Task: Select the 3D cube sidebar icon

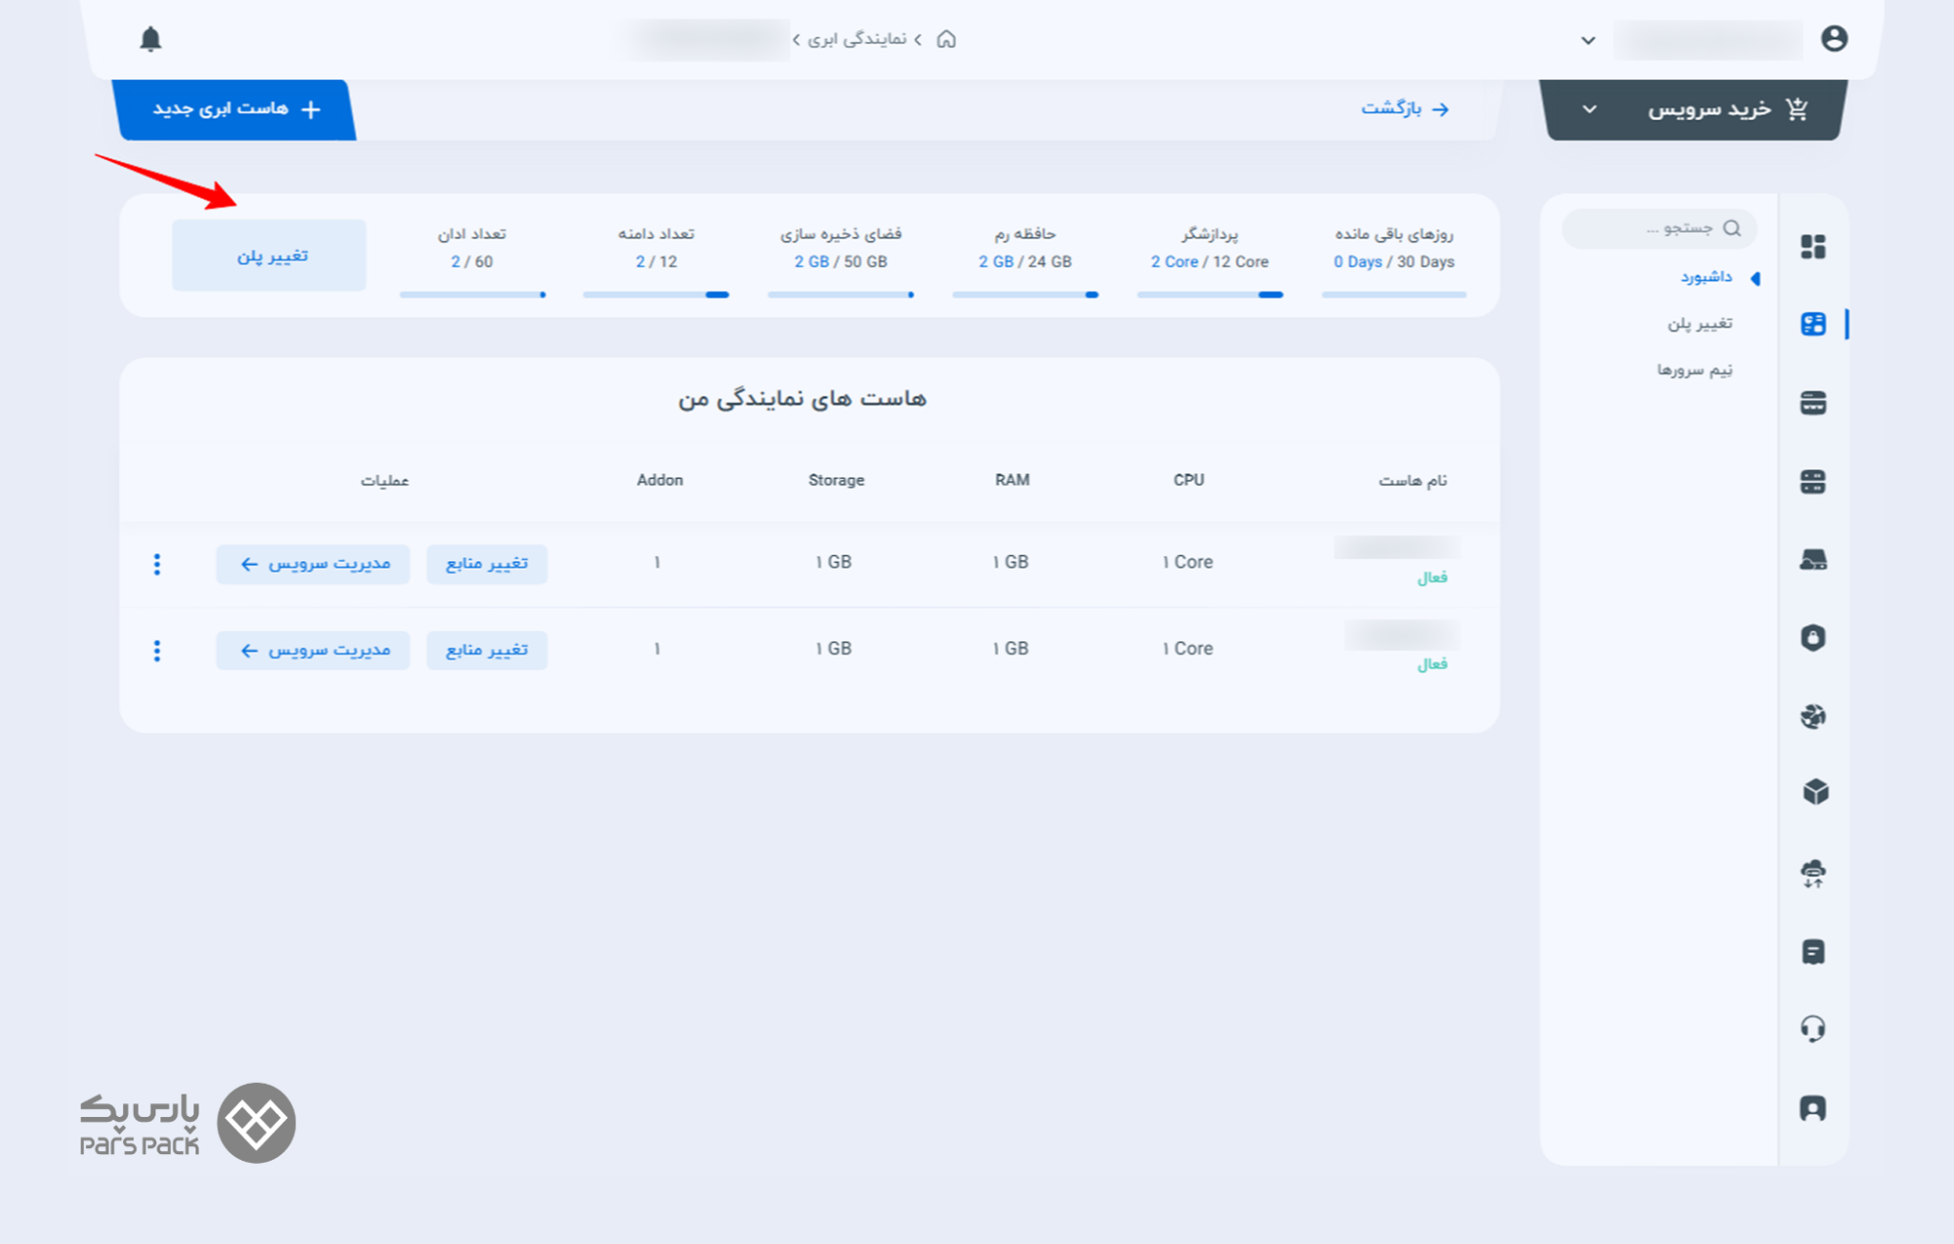Action: pos(1814,792)
